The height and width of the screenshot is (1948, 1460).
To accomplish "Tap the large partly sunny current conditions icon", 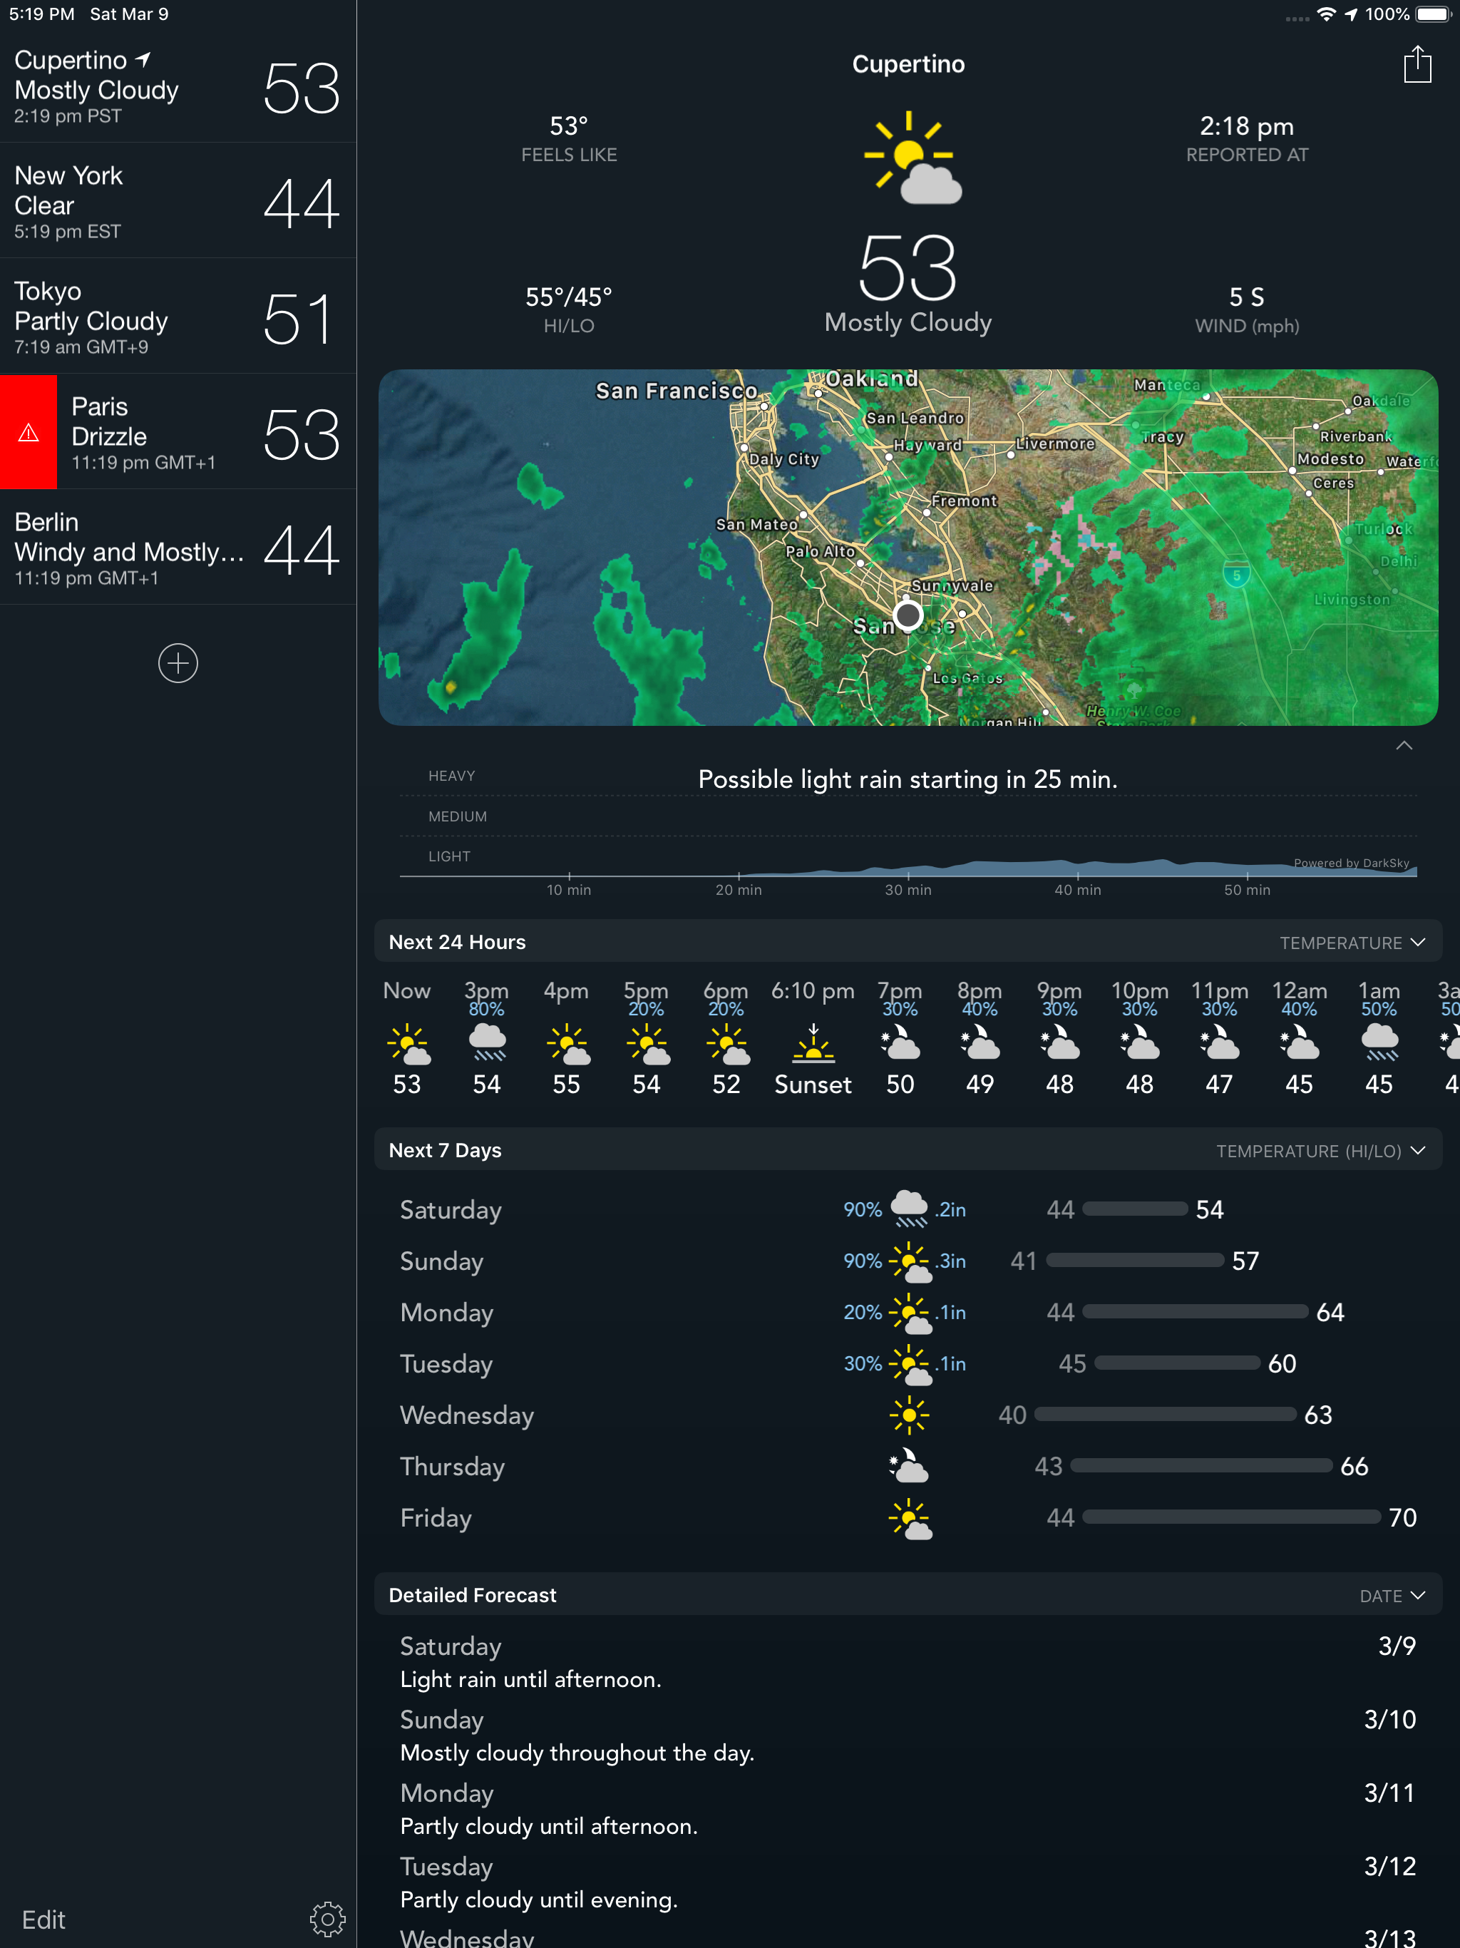I will (x=911, y=158).
